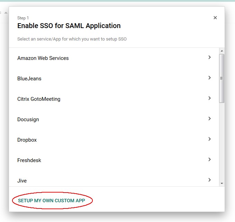Expand Freshdesk row chevron

[209, 159]
